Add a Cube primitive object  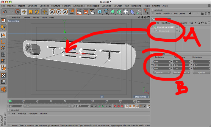(100, 12)
